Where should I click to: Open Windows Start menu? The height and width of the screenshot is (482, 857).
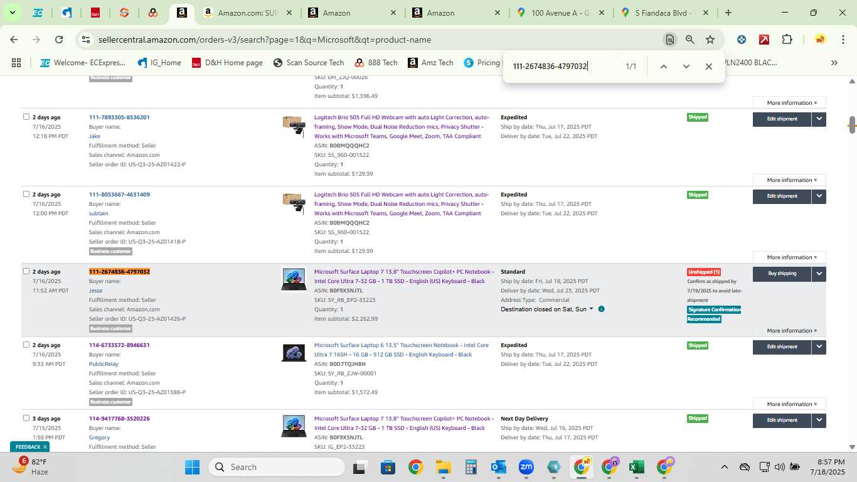(192, 467)
